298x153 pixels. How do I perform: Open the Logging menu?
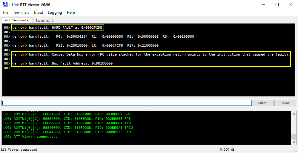pos(55,13)
